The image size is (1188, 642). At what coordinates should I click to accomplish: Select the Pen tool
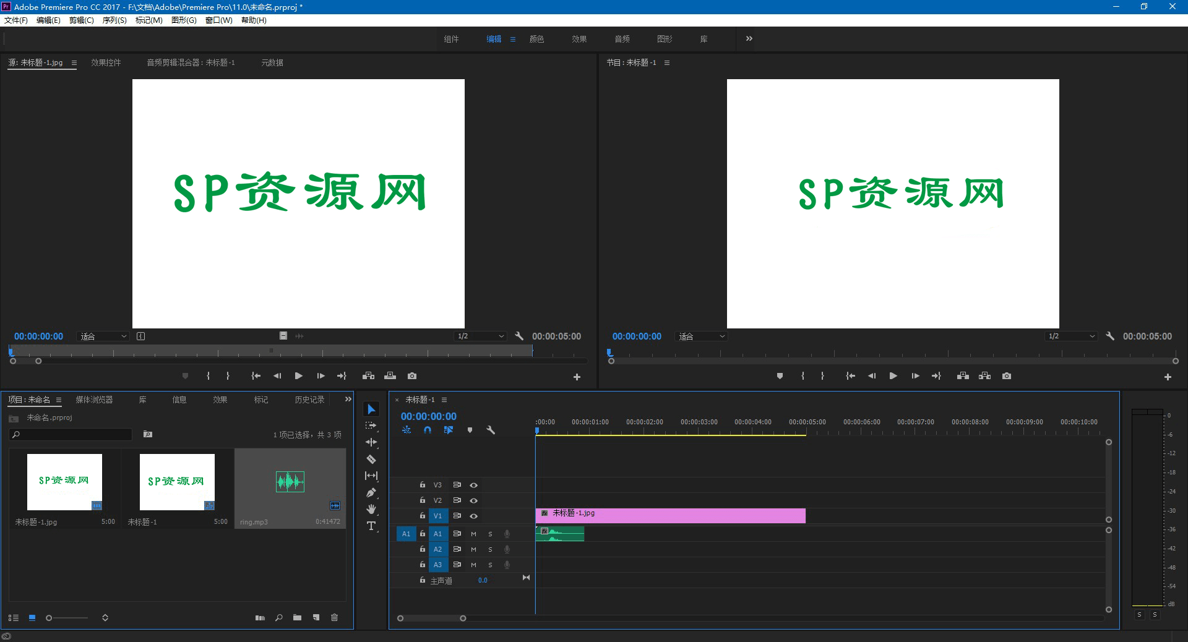tap(371, 492)
